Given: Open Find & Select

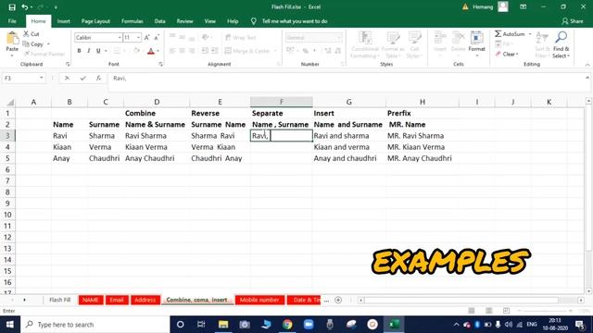Looking at the screenshot, I should click(561, 44).
